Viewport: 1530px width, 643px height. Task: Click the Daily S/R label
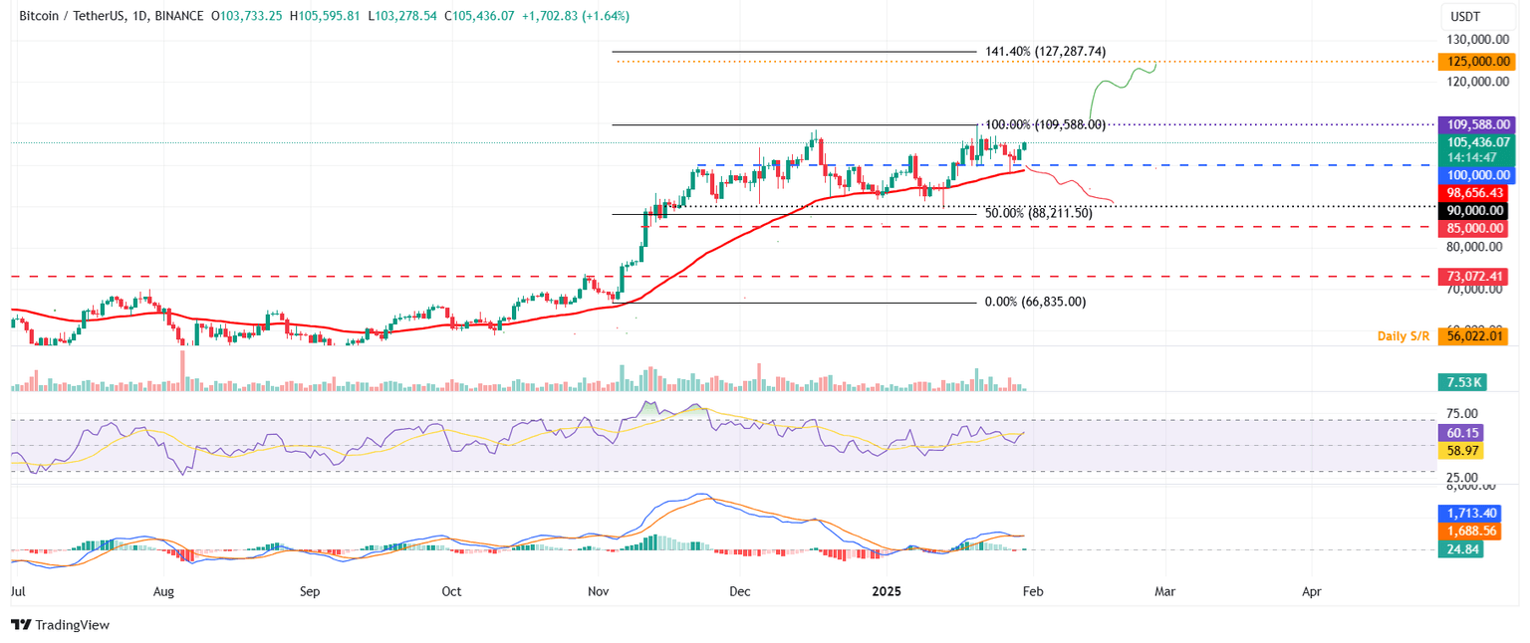click(x=1404, y=336)
